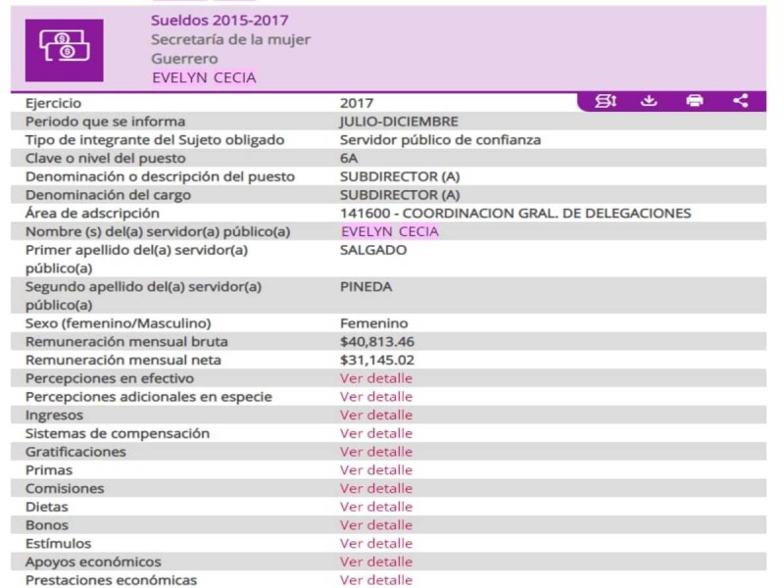Open the Gratificaciones 'Ver detalle' link
This screenshot has height=588, width=784.
pos(376,452)
